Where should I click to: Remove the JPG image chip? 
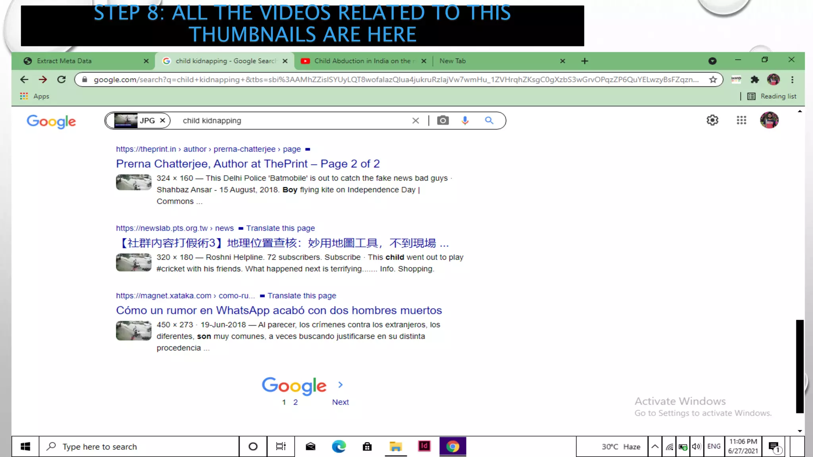pos(162,121)
